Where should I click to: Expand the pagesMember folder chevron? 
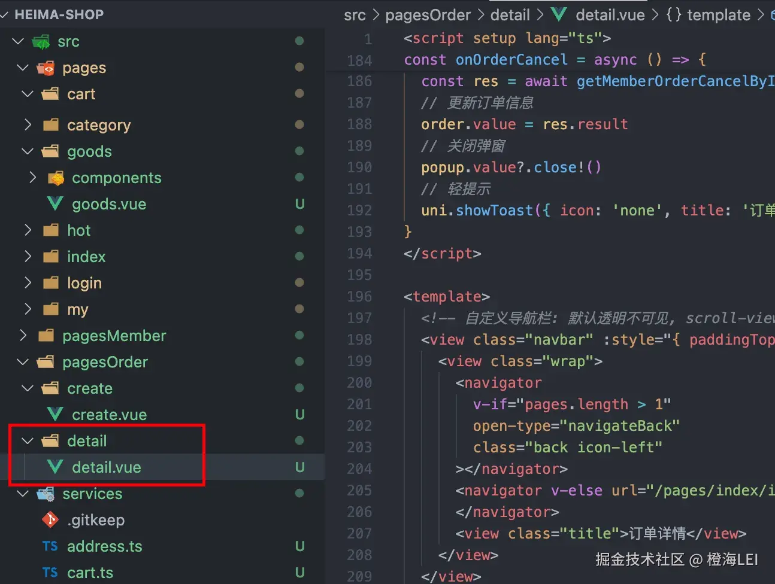click(23, 336)
